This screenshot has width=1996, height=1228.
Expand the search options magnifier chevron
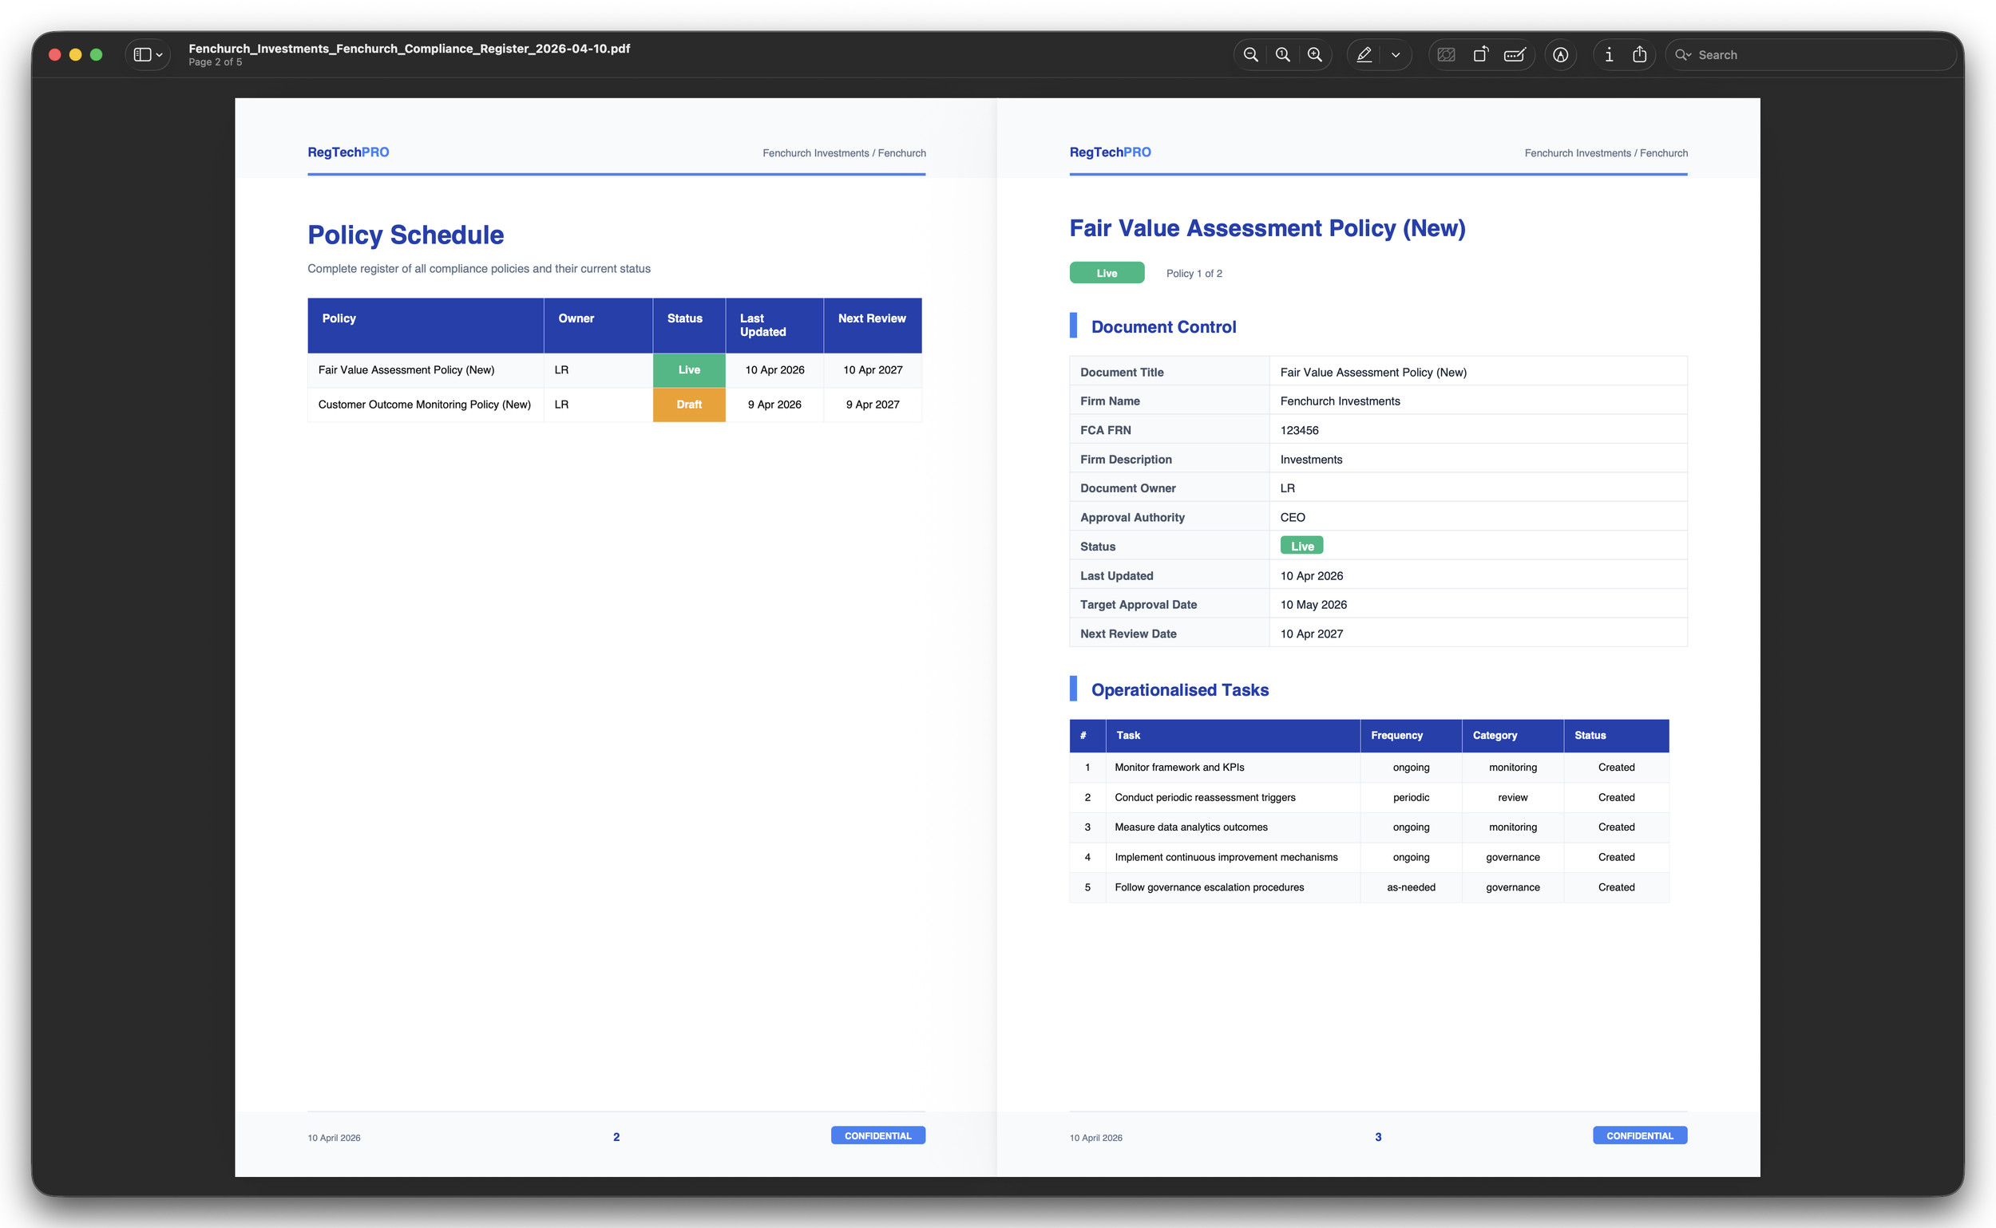[x=1683, y=54]
